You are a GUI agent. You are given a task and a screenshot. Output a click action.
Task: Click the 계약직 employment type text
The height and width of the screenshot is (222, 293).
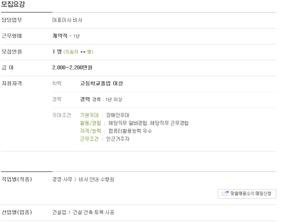(x=60, y=36)
